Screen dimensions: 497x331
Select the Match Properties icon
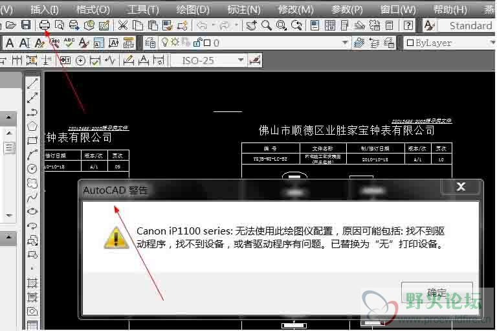tap(167, 25)
